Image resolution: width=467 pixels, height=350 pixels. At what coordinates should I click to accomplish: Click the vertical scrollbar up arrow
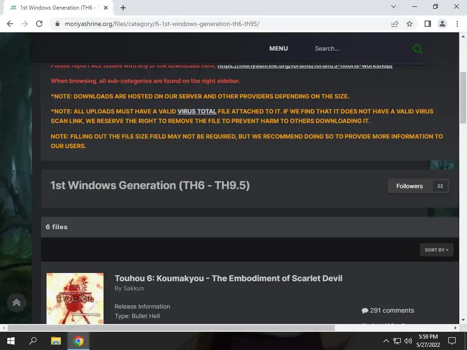[x=463, y=36]
